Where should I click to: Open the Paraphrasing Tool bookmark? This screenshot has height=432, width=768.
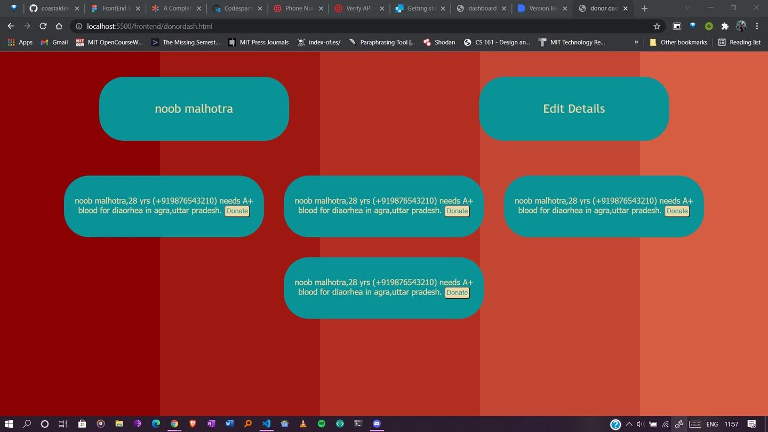pos(381,42)
